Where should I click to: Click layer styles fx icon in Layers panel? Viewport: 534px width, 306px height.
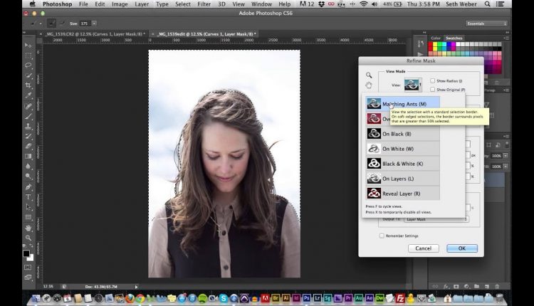[x=446, y=287]
